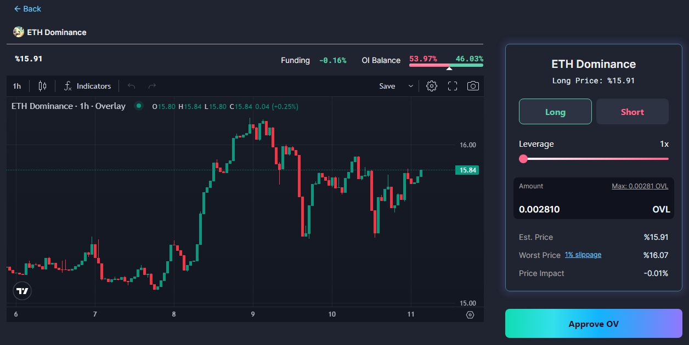The height and width of the screenshot is (345, 689).
Task: Click Max: 0.00281 OVL link
Action: pos(640,186)
